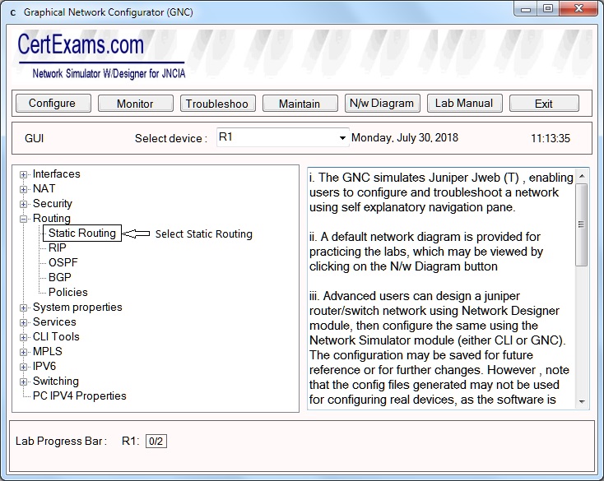Click the info pane scroll-up arrow
The width and height of the screenshot is (604, 481).
[x=582, y=176]
